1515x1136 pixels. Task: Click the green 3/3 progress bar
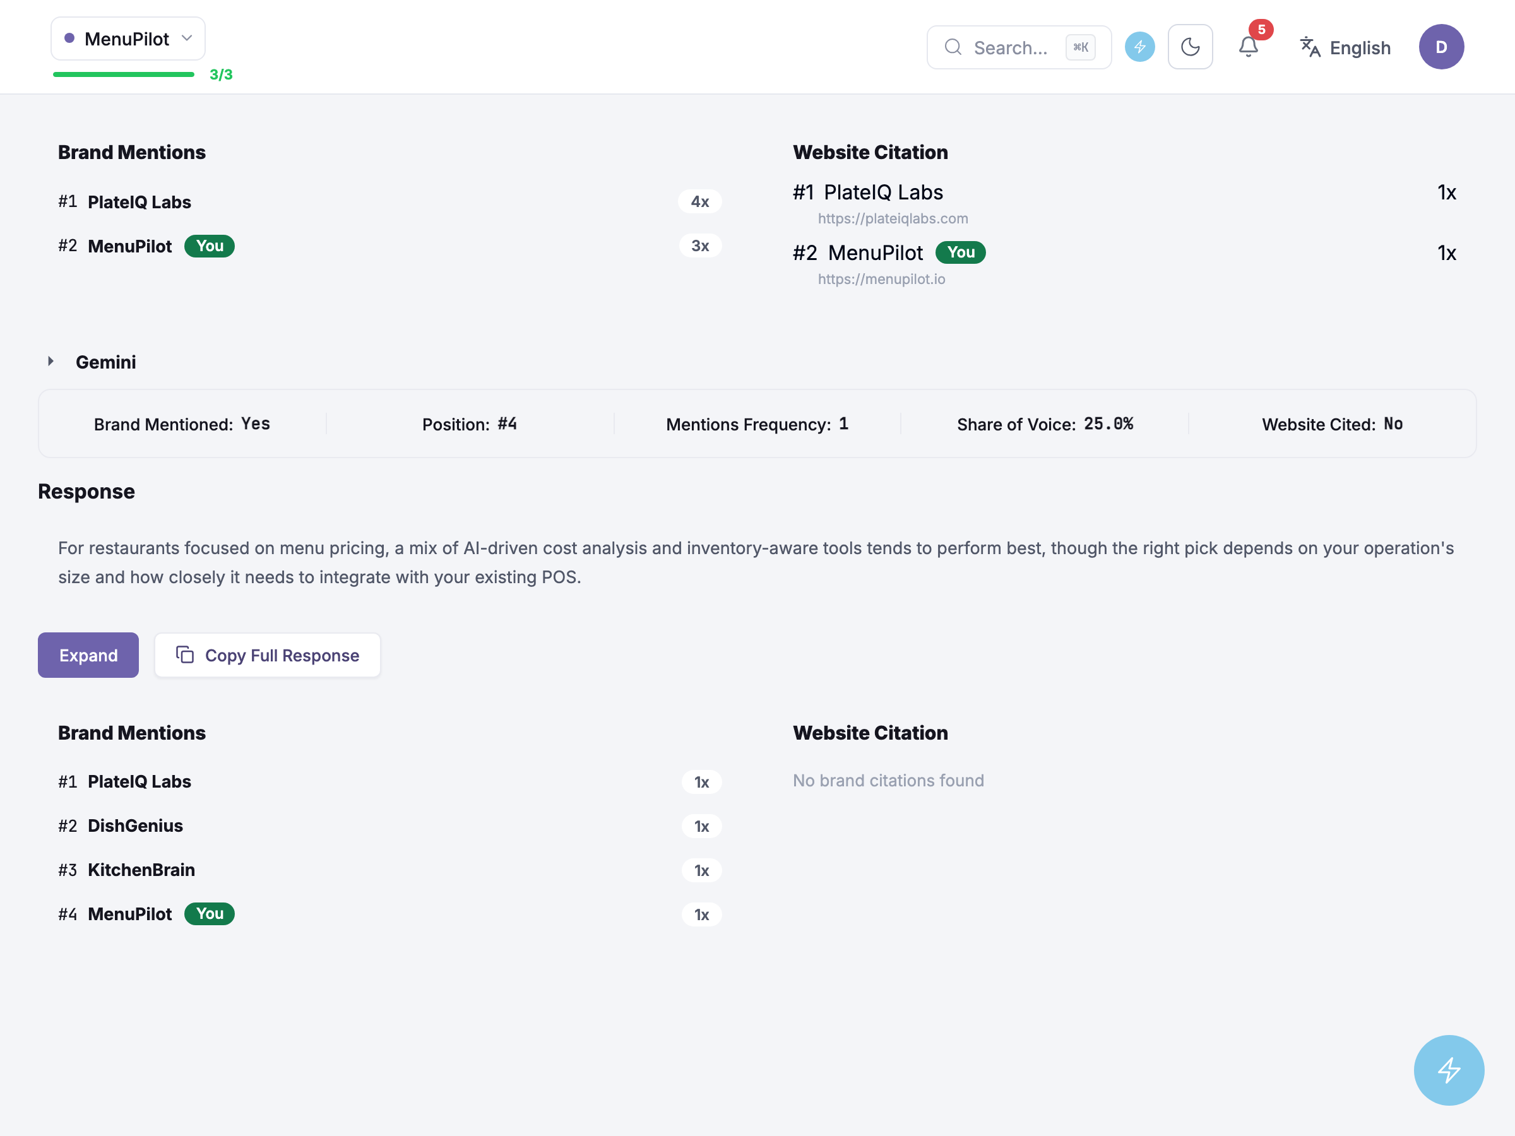pos(124,74)
